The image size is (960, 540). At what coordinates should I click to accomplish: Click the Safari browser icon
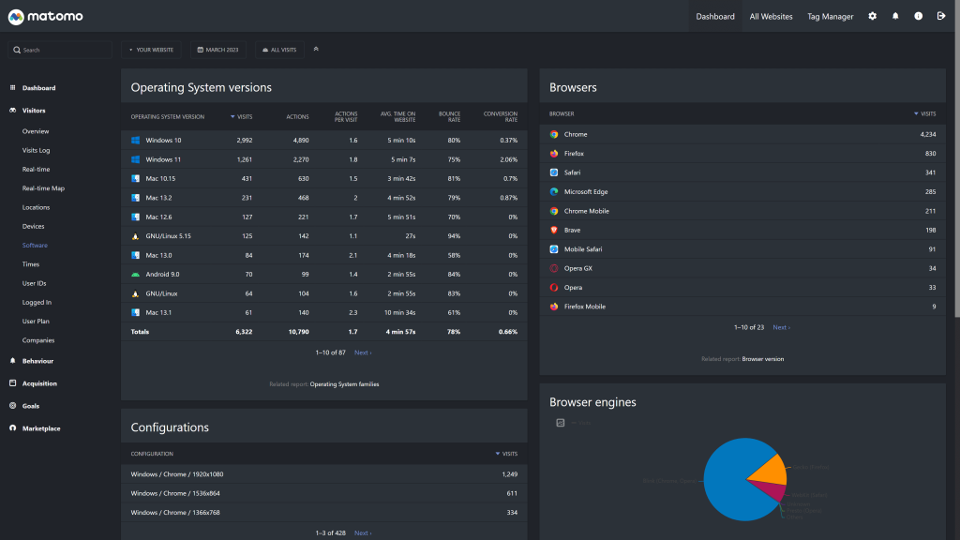click(x=554, y=172)
